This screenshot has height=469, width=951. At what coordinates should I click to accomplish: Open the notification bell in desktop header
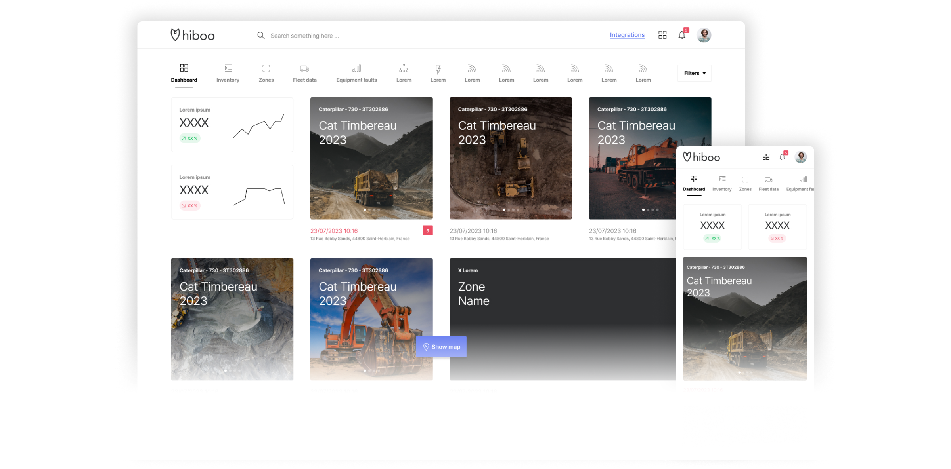682,35
